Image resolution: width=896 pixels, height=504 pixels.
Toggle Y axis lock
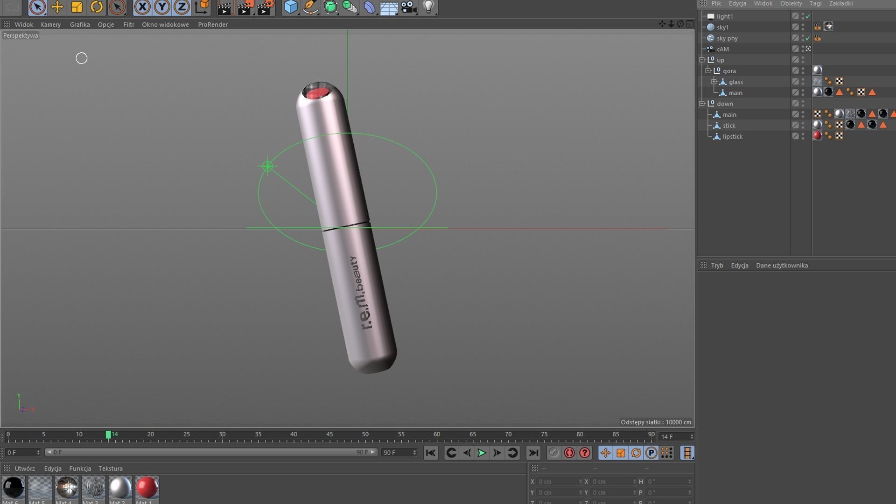coord(162,7)
